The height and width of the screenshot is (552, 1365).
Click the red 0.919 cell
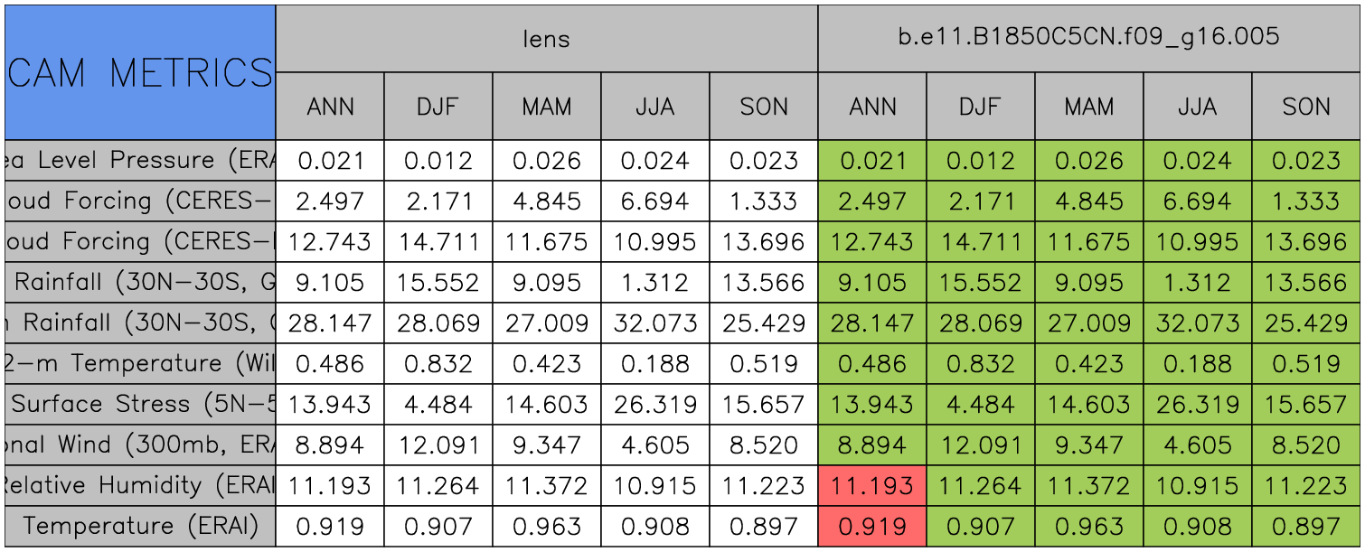872,526
